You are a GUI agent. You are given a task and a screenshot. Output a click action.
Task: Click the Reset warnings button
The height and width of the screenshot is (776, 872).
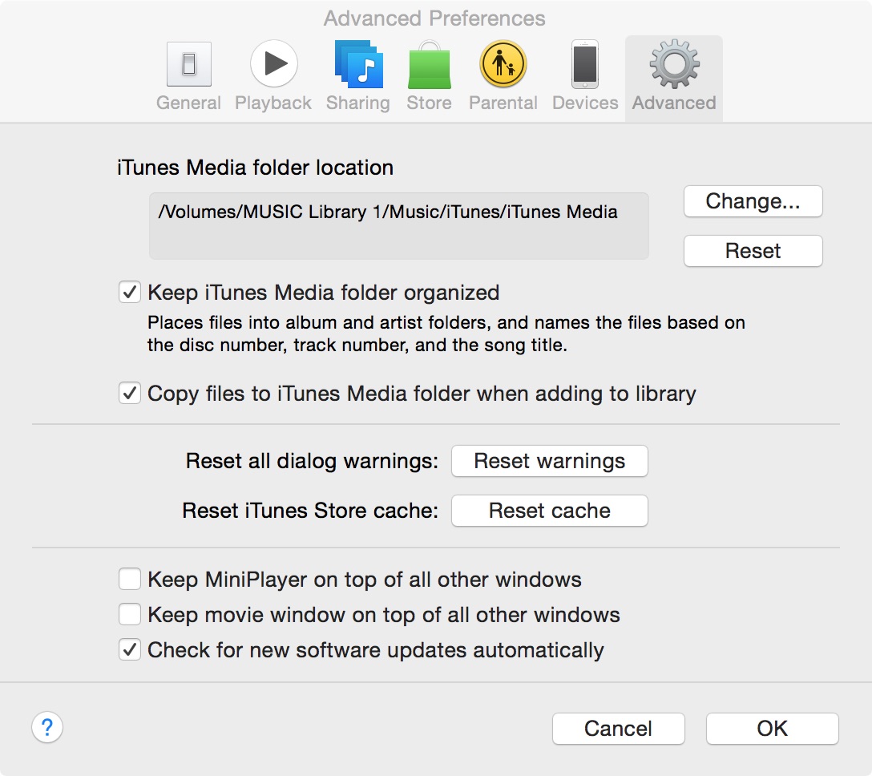(x=550, y=461)
